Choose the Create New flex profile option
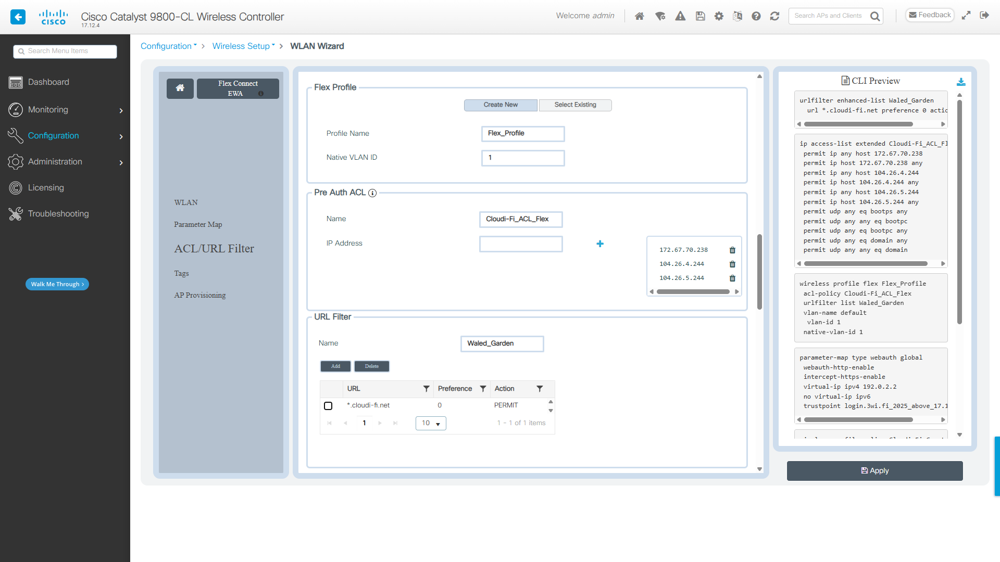The width and height of the screenshot is (1000, 562). [x=501, y=105]
